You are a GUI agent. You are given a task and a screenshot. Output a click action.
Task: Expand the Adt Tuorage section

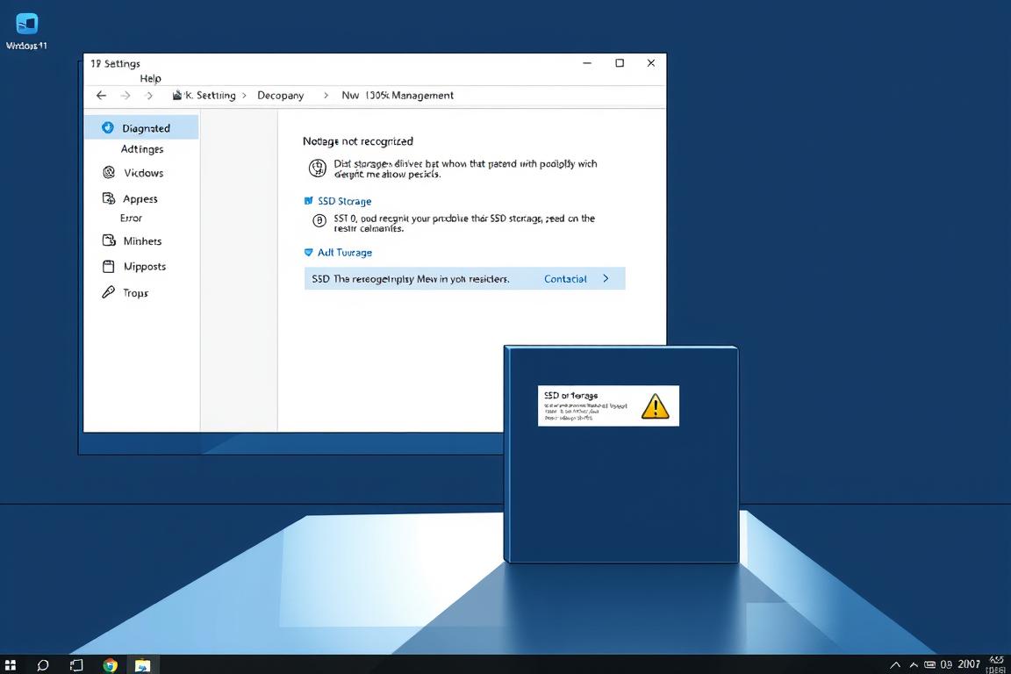pos(308,253)
